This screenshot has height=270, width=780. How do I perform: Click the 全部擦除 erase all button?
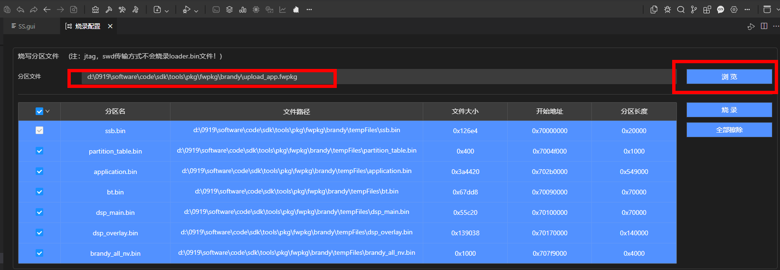pyautogui.click(x=729, y=130)
